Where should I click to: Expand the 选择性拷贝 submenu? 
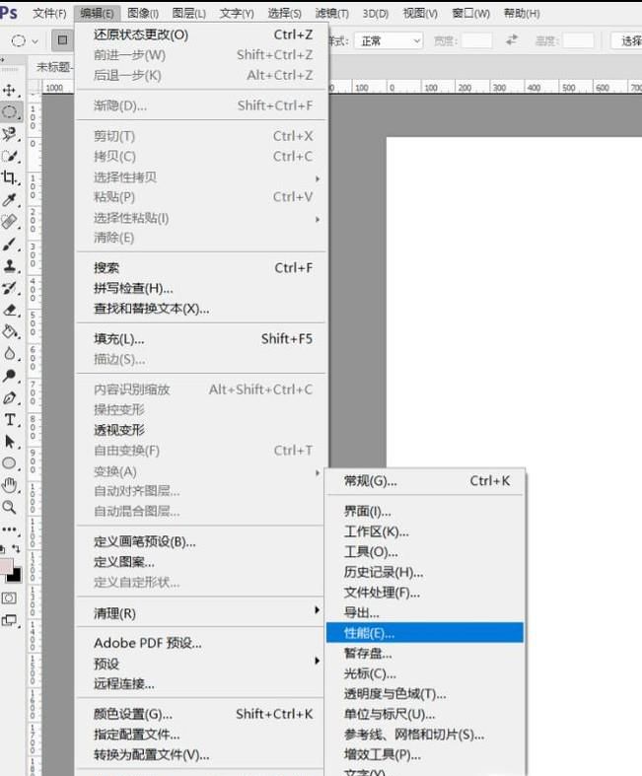pos(318,178)
